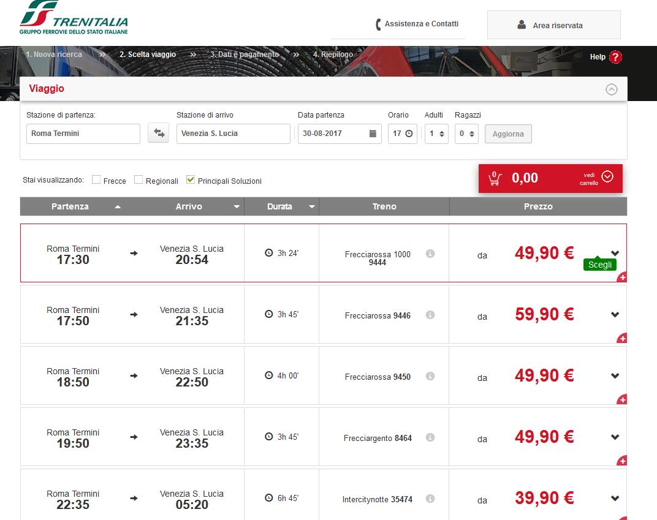Click the swap stations arrows icon
This screenshot has width=657, height=520.
click(159, 133)
